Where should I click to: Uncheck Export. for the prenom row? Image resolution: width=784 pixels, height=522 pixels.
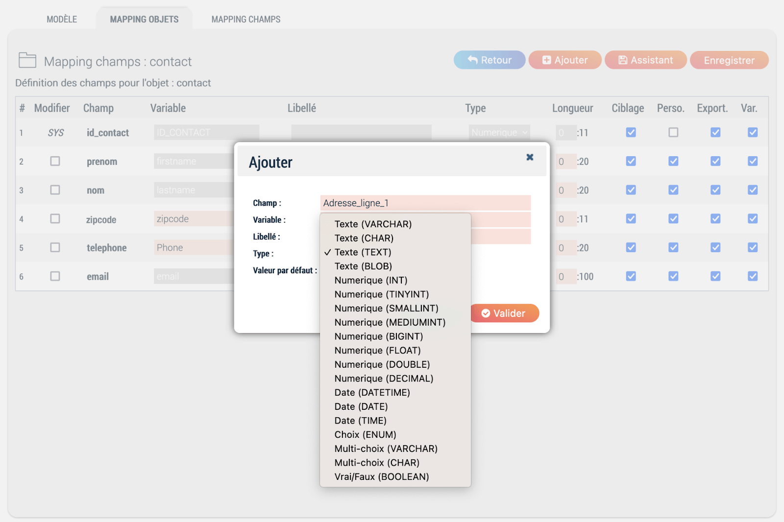(715, 161)
